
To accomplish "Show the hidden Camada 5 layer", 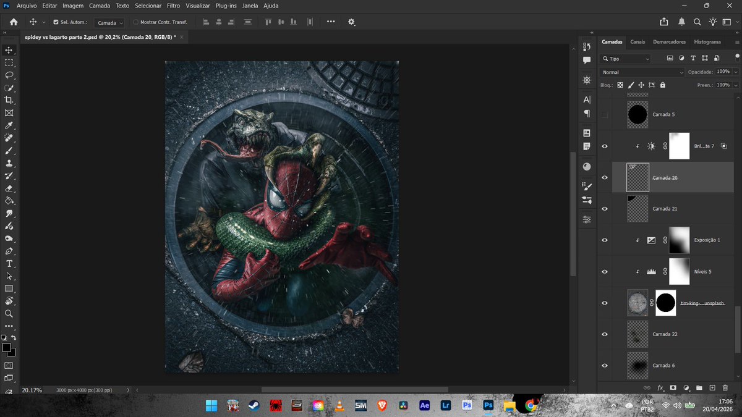I will tap(605, 115).
